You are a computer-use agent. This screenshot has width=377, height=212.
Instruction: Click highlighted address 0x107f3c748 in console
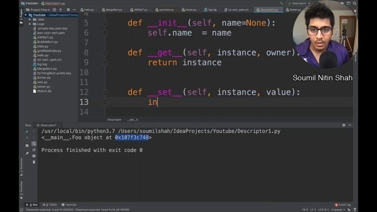tap(132, 137)
